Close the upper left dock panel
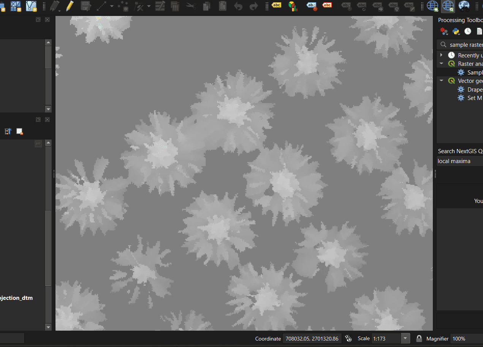The width and height of the screenshot is (483, 347). pos(47,19)
